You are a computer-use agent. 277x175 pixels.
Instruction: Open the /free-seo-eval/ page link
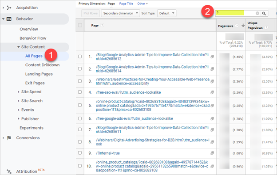[x=128, y=92]
